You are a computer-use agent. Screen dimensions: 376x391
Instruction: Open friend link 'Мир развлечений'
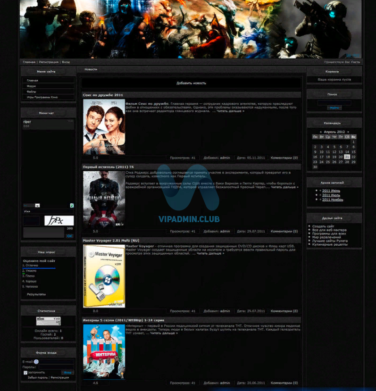326,237
